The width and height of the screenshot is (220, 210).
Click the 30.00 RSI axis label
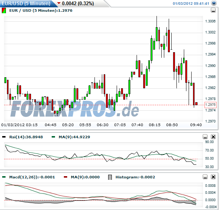click(x=209, y=167)
